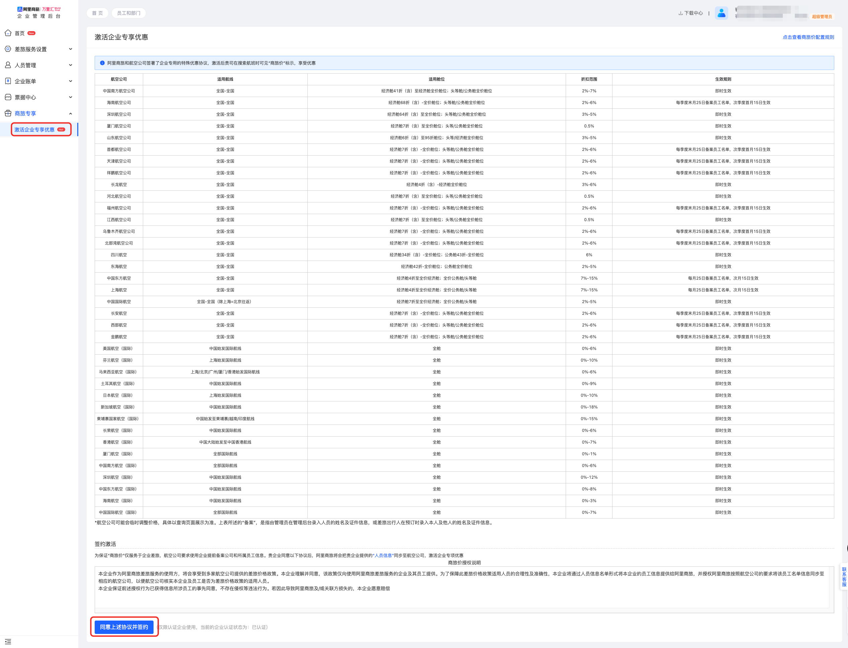The image size is (848, 648).
Task: Click 中国始发至柬埔寨/越南/印度航线 cell
Action: pyautogui.click(x=225, y=419)
